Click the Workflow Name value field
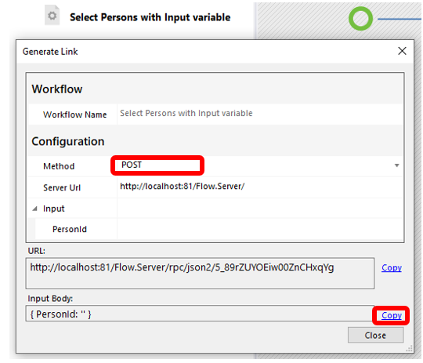 (x=259, y=114)
